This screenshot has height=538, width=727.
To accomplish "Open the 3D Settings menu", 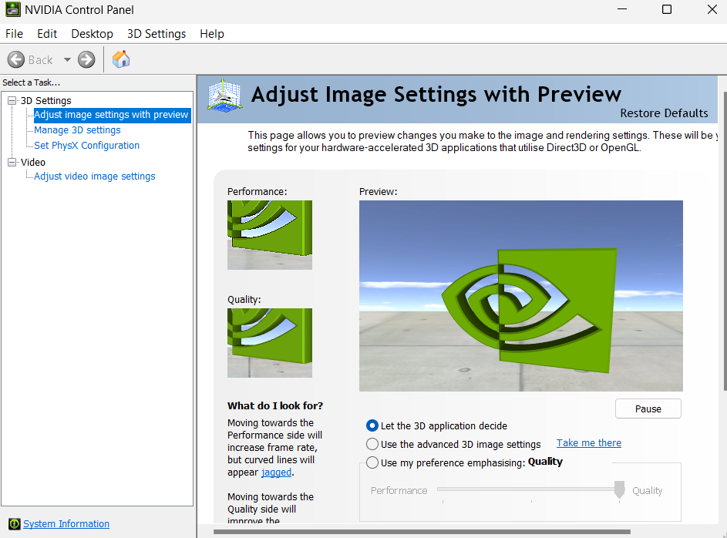I will 157,34.
